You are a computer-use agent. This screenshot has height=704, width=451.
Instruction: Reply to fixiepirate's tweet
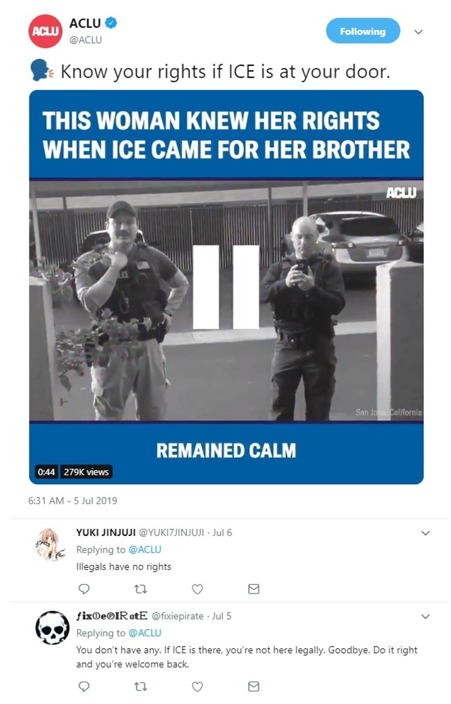click(x=84, y=687)
